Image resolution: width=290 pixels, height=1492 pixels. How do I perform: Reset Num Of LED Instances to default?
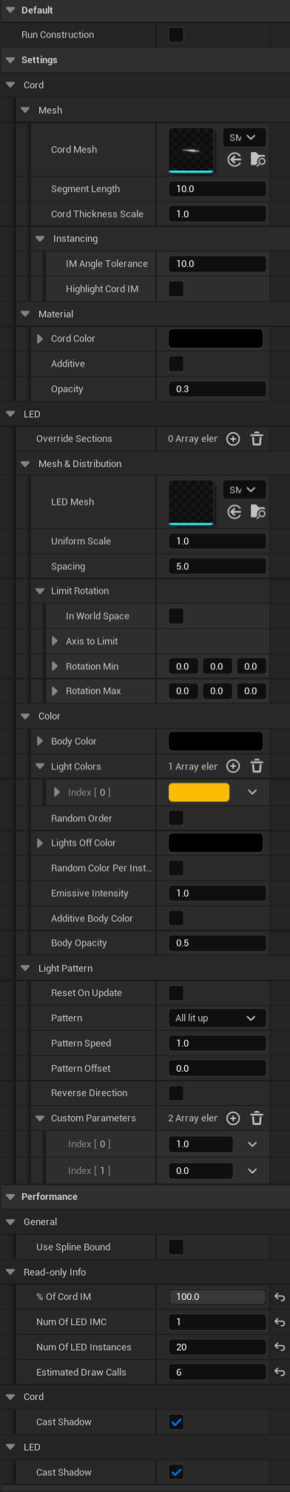point(280,1347)
